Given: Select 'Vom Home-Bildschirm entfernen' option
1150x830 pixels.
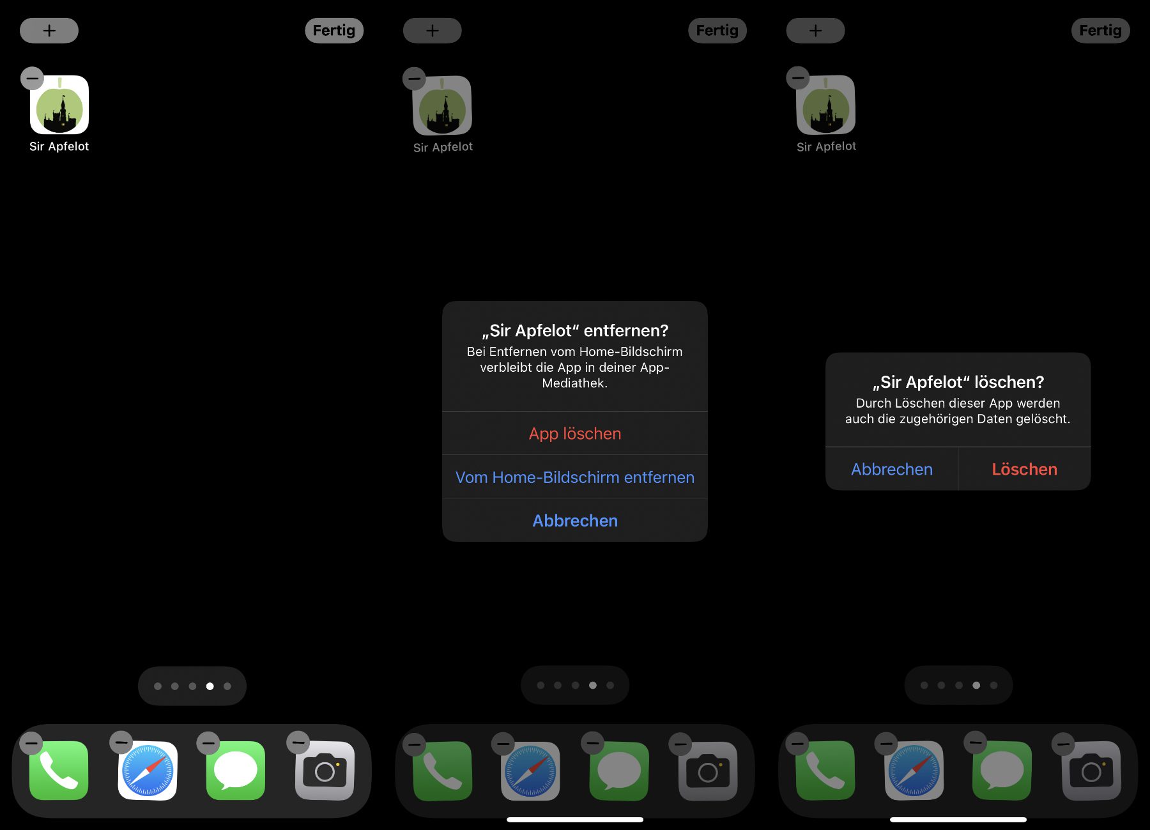Looking at the screenshot, I should pyautogui.click(x=574, y=477).
